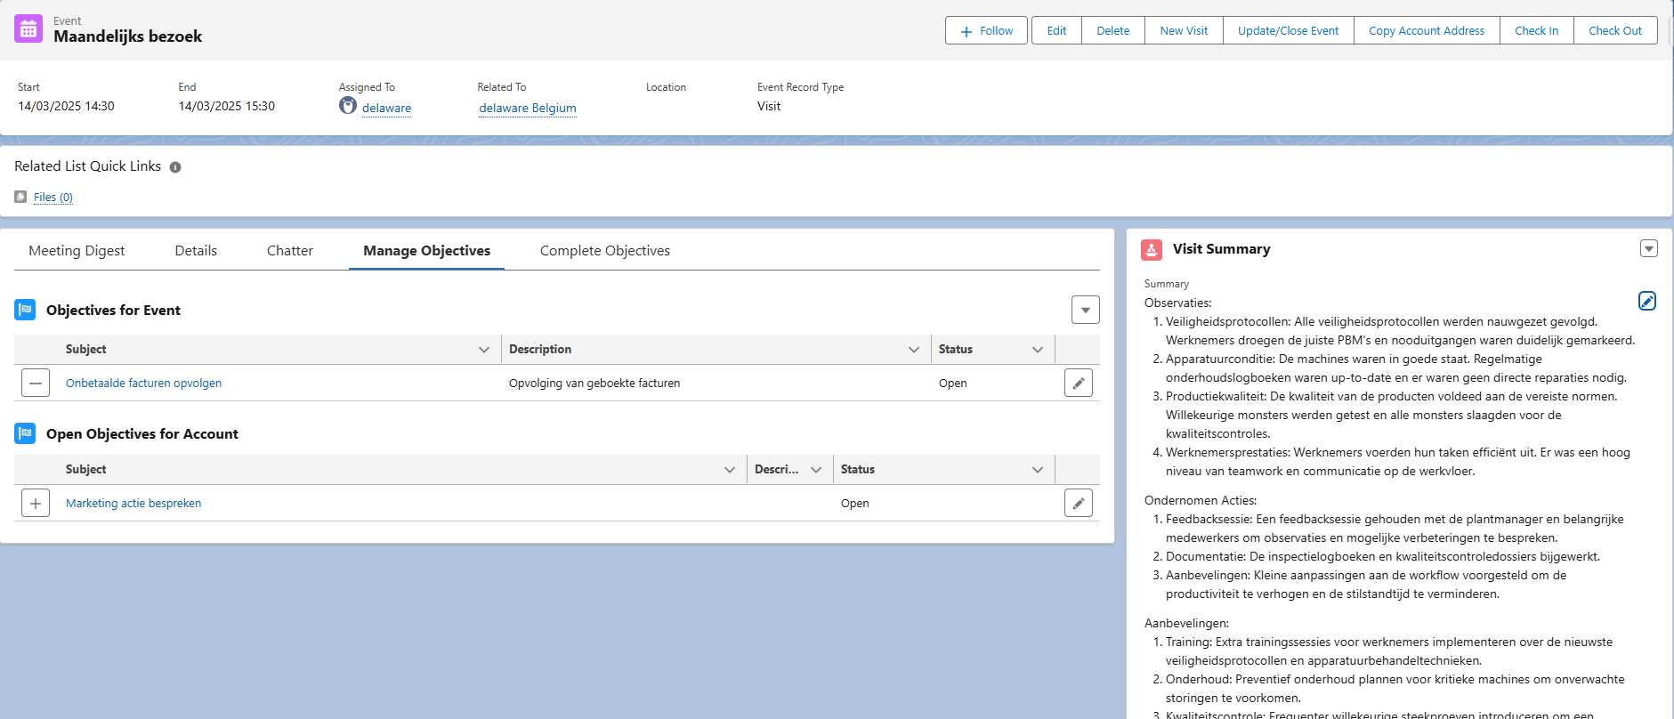1674x719 pixels.
Task: Remove Onbetaalde facturen objective with minus button
Action: [x=36, y=384]
